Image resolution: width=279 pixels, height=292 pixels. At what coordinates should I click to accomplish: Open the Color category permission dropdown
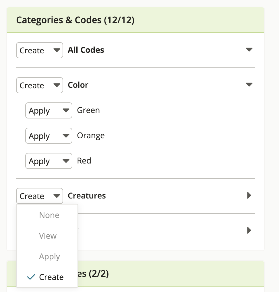40,85
